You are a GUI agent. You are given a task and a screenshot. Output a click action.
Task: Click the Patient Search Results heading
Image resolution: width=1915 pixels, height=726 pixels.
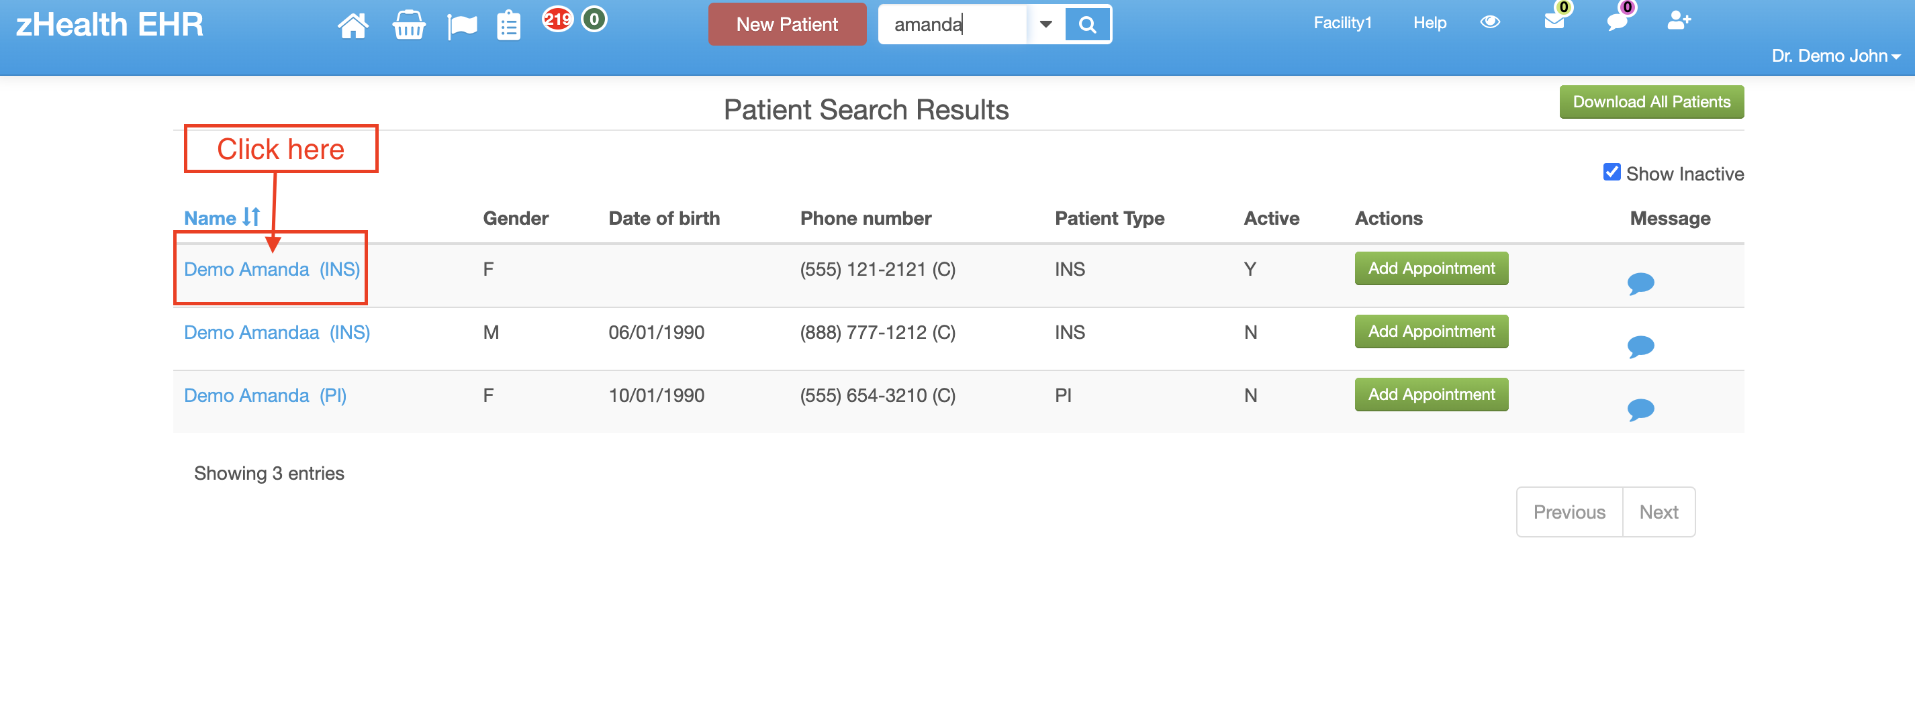pyautogui.click(x=866, y=109)
